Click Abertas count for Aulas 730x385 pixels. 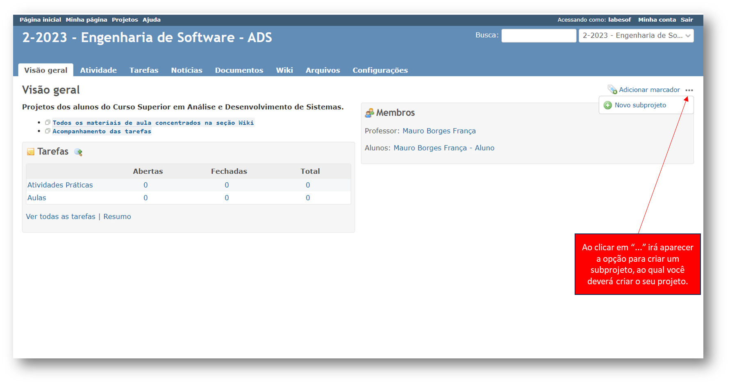coord(146,198)
